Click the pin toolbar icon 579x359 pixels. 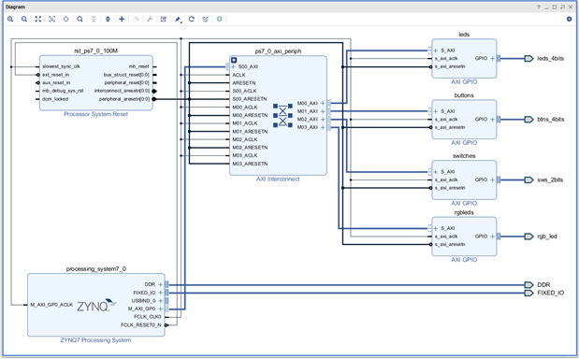point(178,20)
